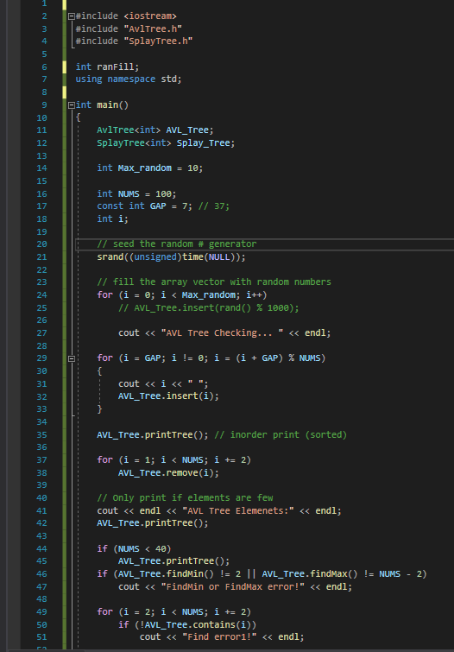
Task: Click "AVL Tree Elemenets:" string
Action: (238, 510)
